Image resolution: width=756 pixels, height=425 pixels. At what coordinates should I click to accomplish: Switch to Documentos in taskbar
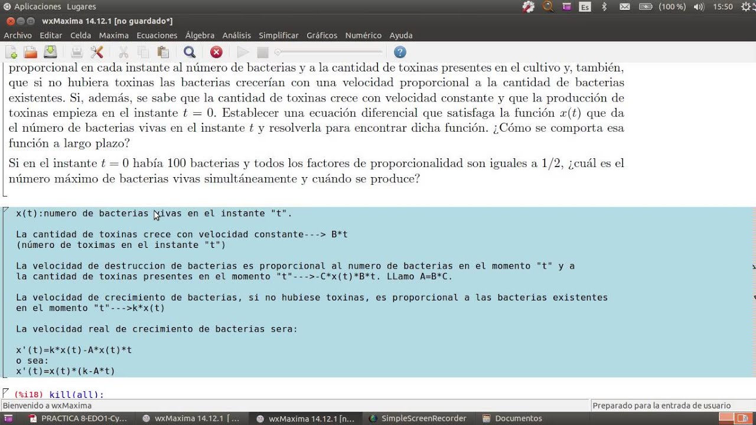tap(512, 419)
